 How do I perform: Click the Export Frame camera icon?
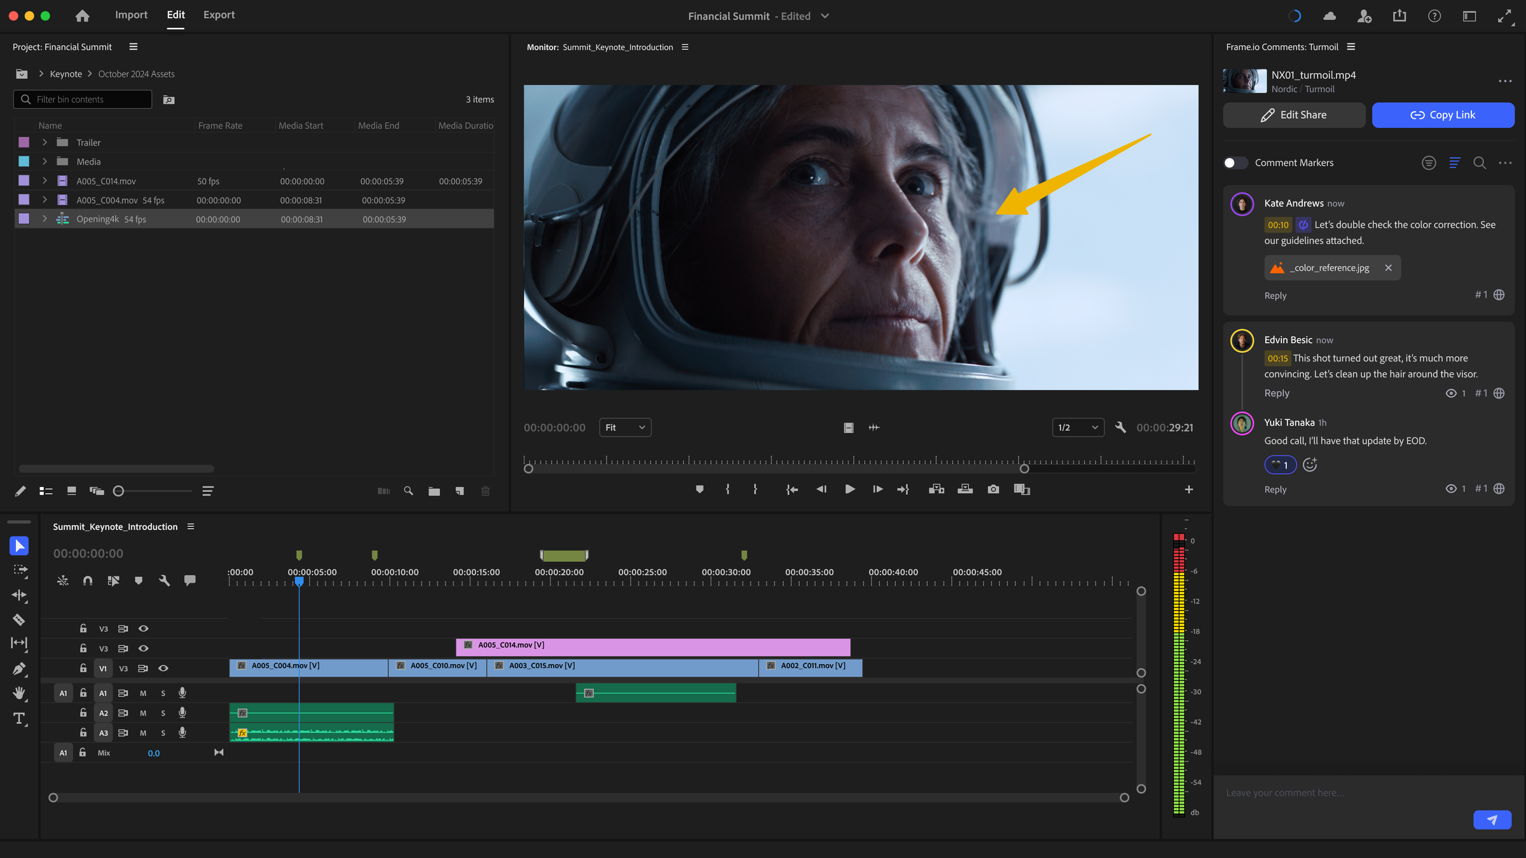coord(993,489)
